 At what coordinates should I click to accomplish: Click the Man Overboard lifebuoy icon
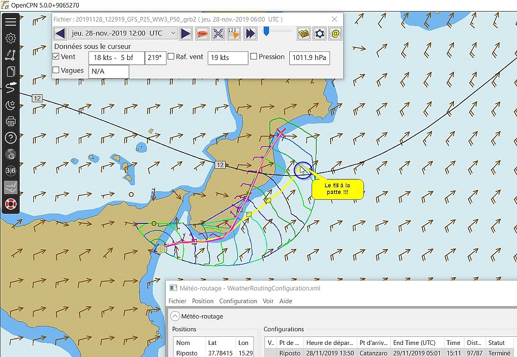[11, 204]
